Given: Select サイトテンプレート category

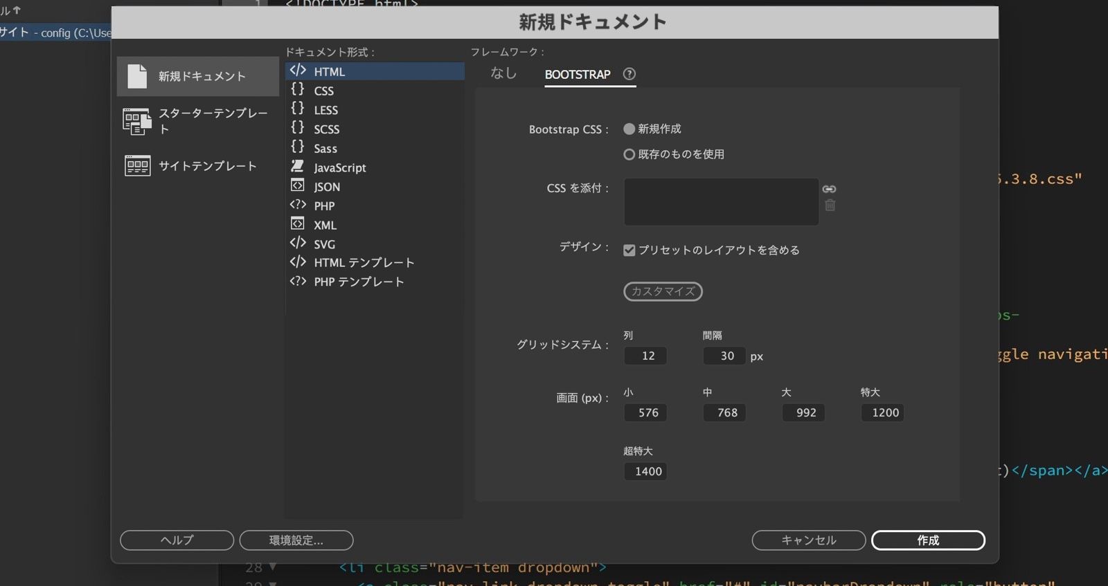Looking at the screenshot, I should tap(198, 166).
